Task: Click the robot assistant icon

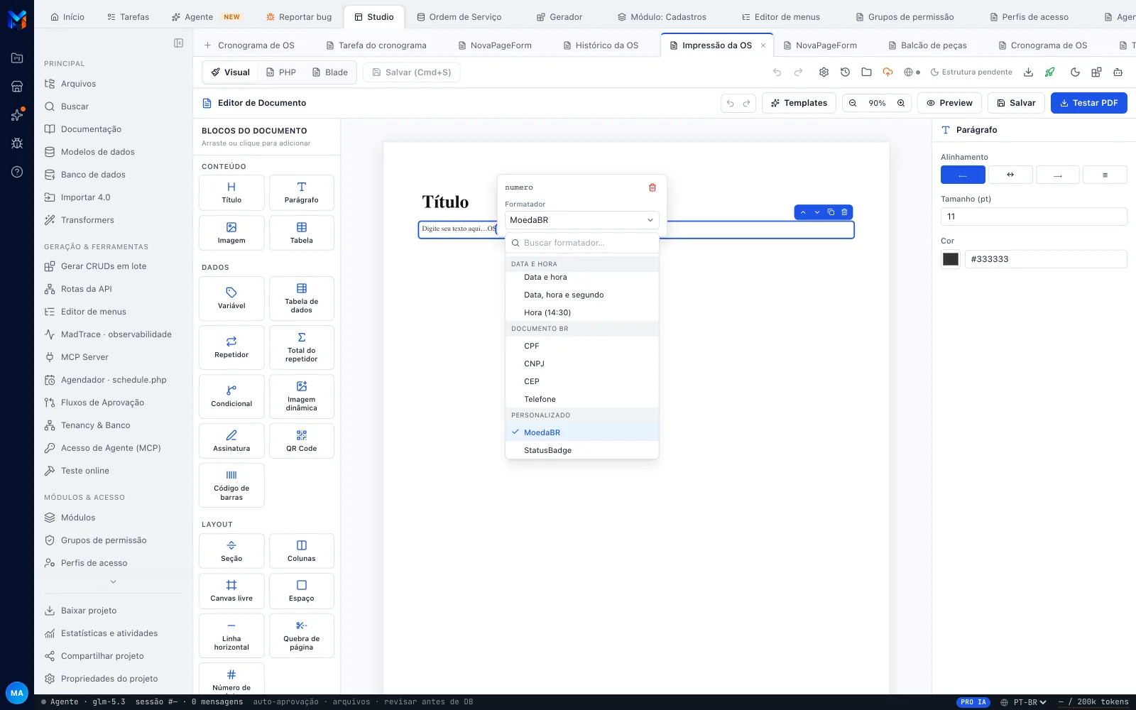Action: tap(1118, 72)
